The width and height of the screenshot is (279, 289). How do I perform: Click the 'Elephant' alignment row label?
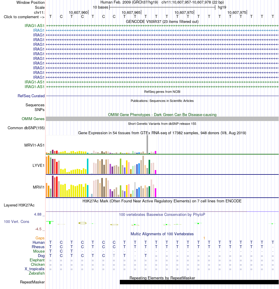[37, 260]
